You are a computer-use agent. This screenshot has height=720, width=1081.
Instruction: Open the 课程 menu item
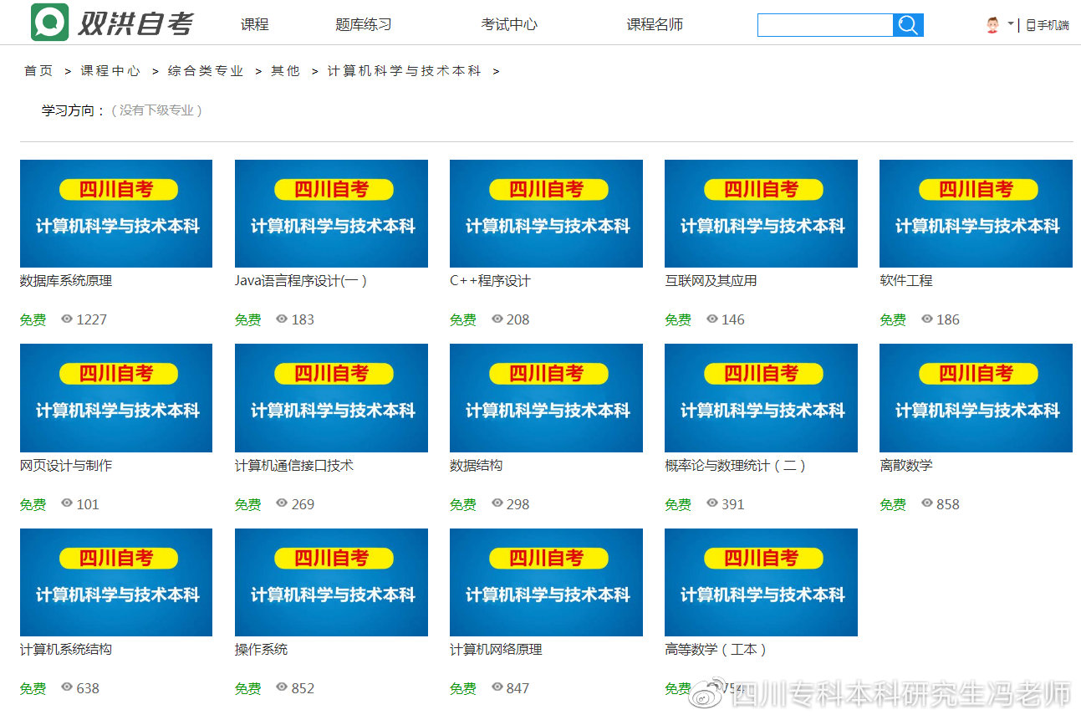pyautogui.click(x=254, y=25)
